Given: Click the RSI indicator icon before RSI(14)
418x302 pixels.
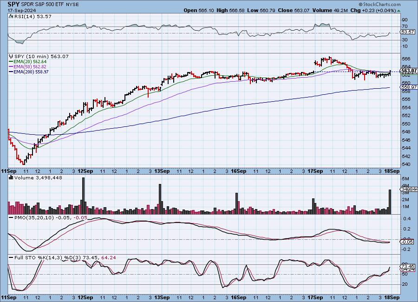Looking at the screenshot, I should 11,16.
